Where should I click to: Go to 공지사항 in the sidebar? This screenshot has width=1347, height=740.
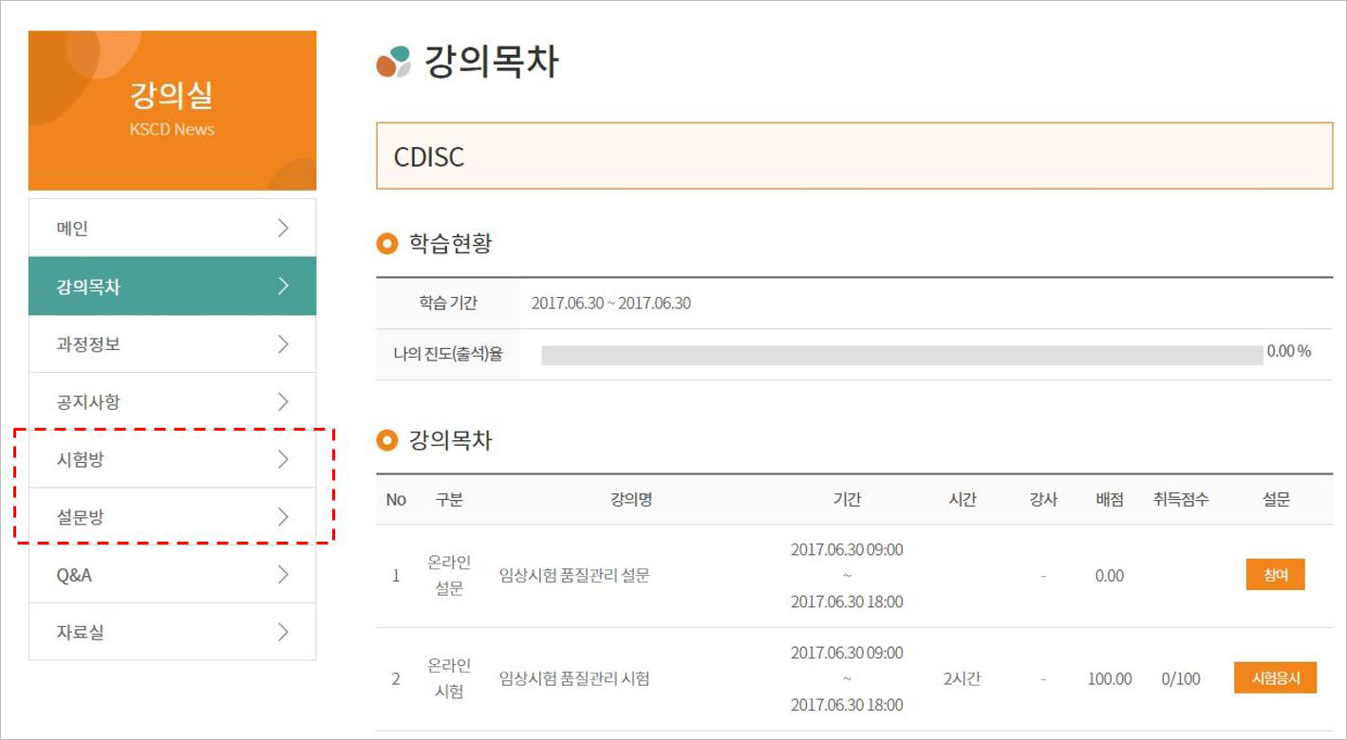[x=172, y=401]
